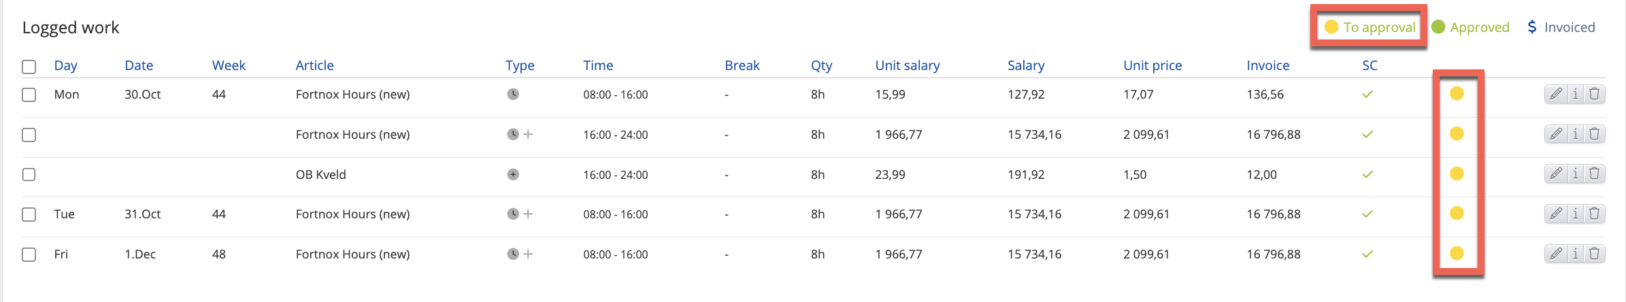Check the box for Mon 30.Oct row
This screenshot has width=1626, height=302.
[29, 95]
